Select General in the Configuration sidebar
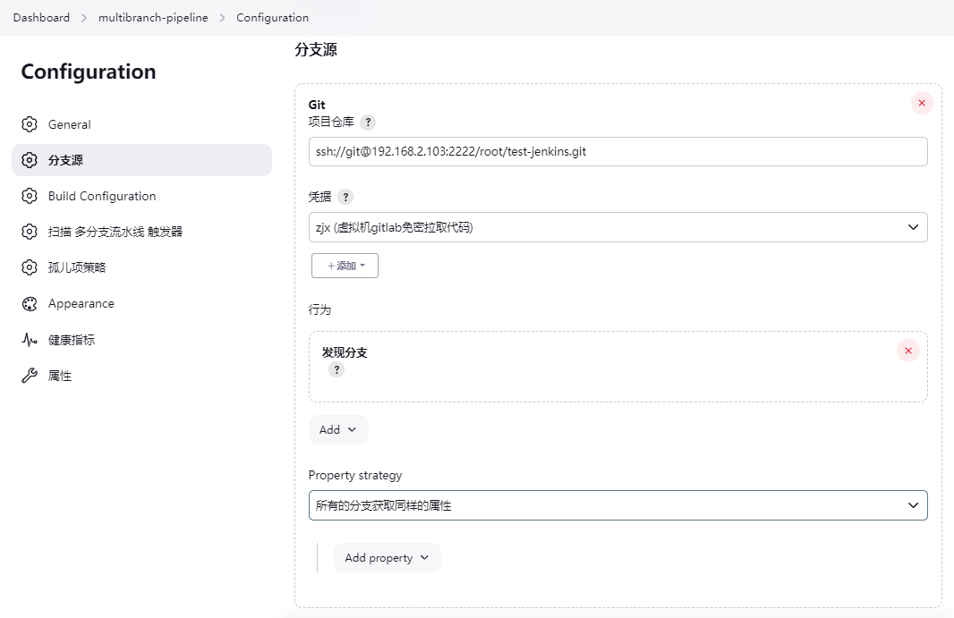 tap(71, 124)
